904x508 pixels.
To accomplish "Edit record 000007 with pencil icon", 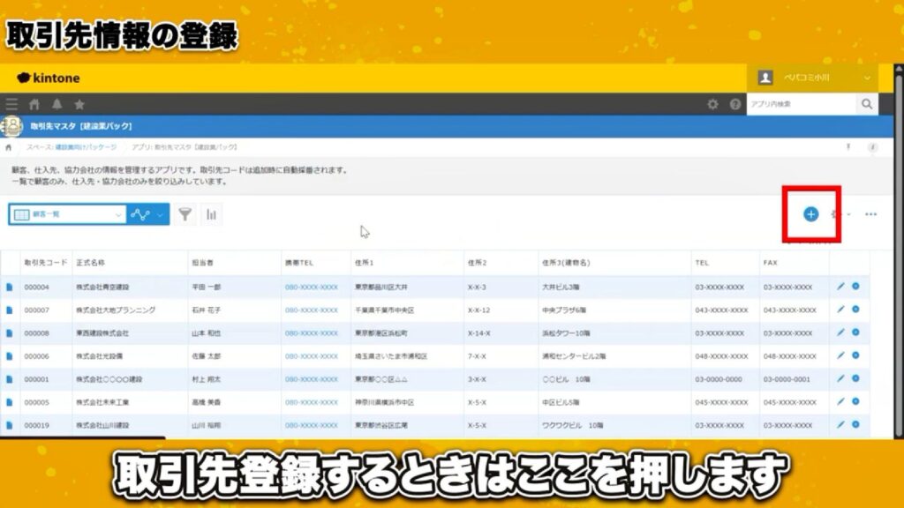I will click(840, 310).
